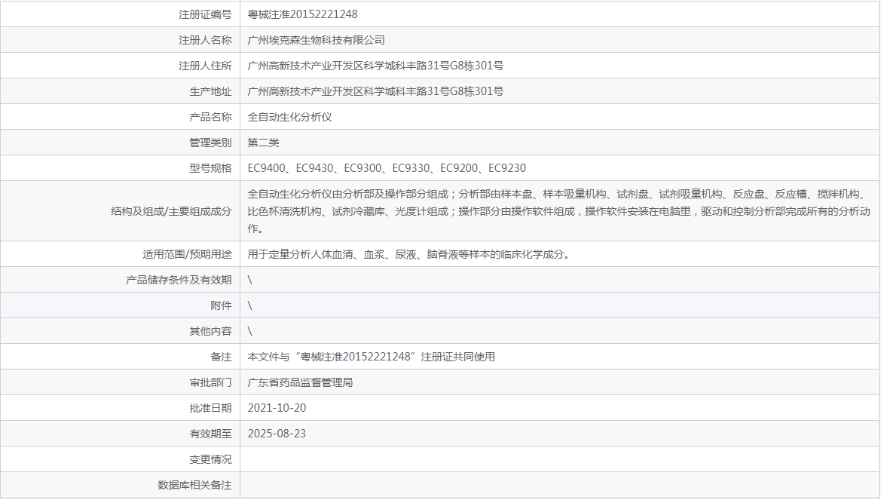
Task: Click the label 备注
Action: point(222,357)
